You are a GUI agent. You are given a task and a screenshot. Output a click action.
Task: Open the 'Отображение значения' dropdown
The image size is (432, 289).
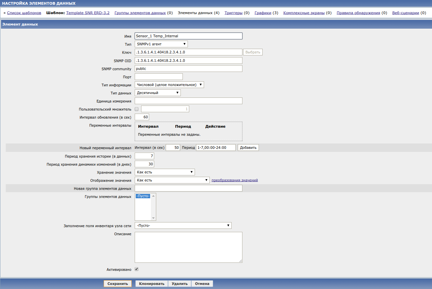[x=172, y=180]
